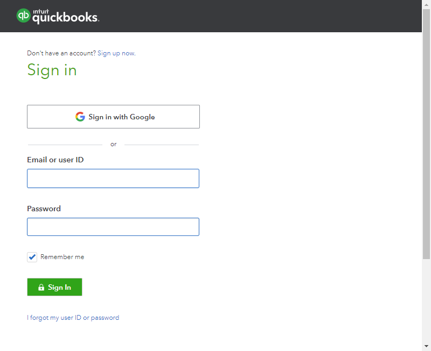Click I forgot my user ID or password
Image resolution: width=431 pixels, height=351 pixels.
[73, 317]
